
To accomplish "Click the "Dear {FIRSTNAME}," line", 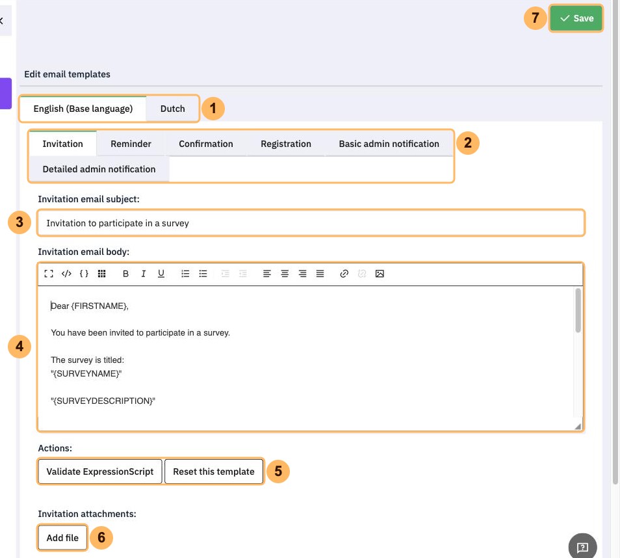I will [90, 306].
